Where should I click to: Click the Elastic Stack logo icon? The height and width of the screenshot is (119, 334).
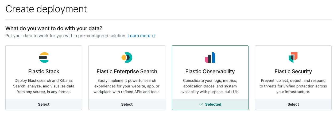point(44,57)
